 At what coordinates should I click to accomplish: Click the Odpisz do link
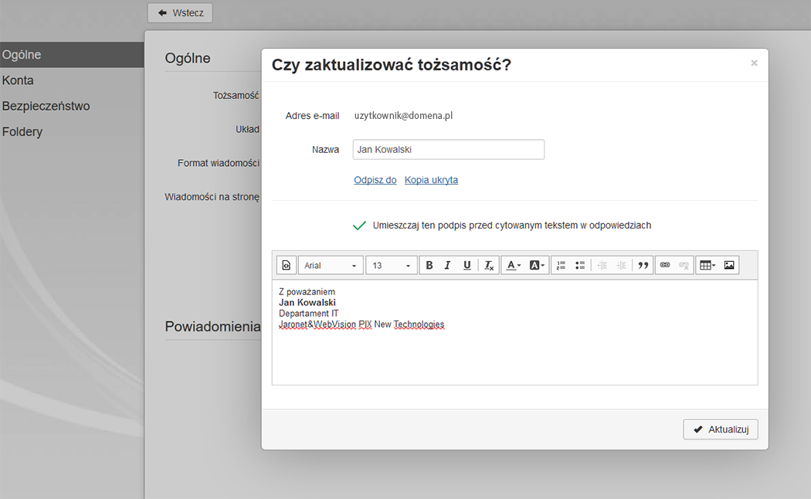pos(375,180)
